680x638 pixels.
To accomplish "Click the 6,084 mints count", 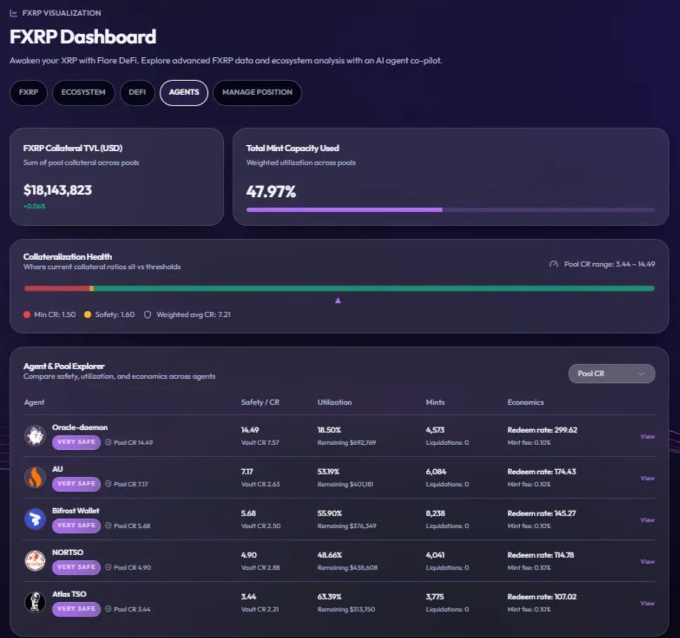I will [436, 472].
